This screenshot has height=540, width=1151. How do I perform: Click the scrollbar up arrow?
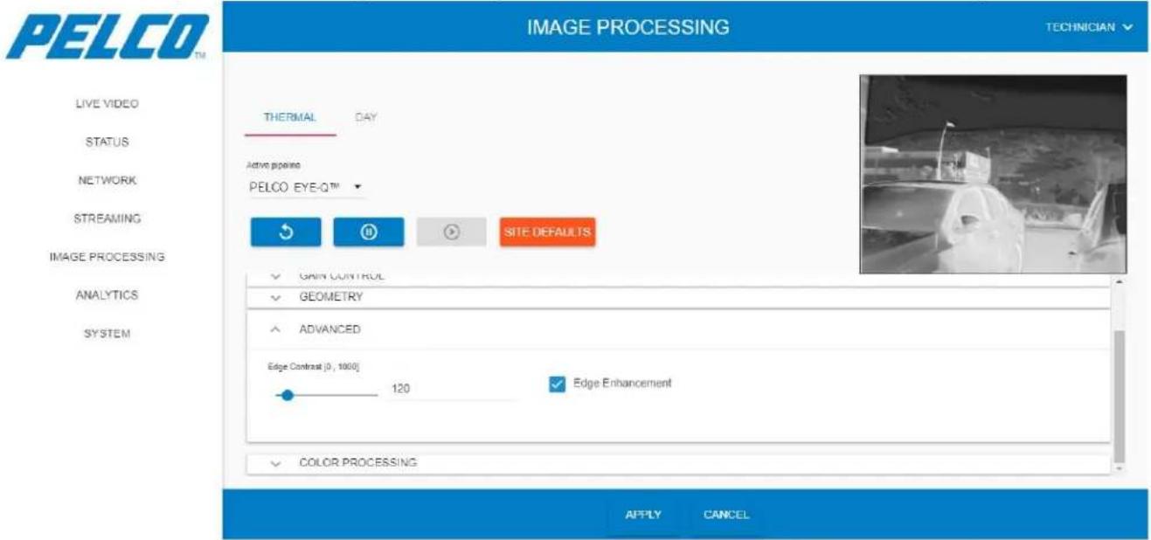(1120, 281)
